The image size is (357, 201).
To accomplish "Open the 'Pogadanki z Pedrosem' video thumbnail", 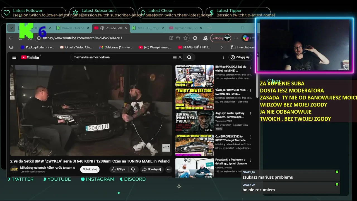I will click(194, 168).
